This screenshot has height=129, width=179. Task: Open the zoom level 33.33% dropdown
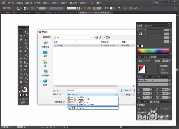click(x=9, y=127)
